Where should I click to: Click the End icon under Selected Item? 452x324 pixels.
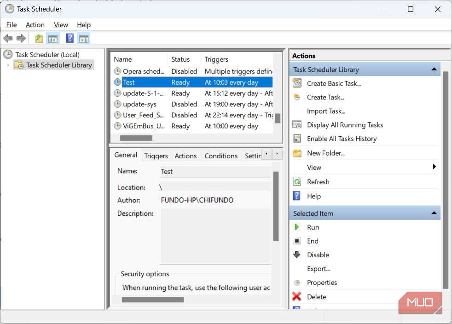(x=297, y=241)
